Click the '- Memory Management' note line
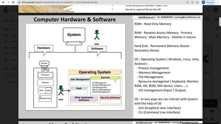 [153, 73]
